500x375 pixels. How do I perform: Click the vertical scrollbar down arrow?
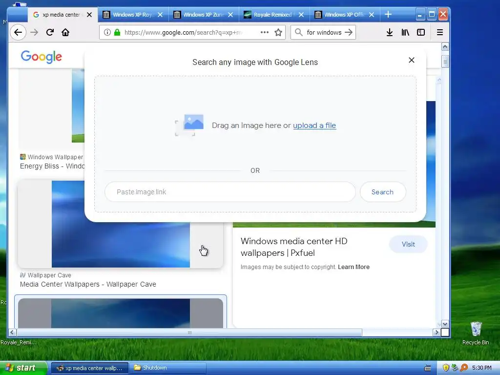445,324
